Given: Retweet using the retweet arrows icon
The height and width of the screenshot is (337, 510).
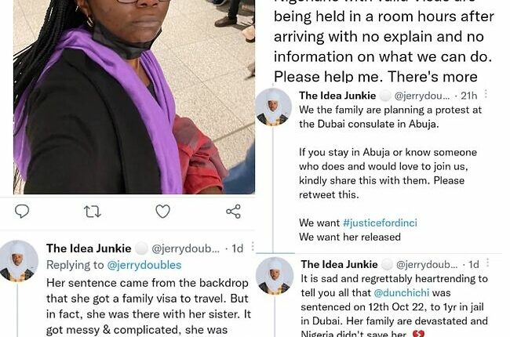Looking at the screenshot, I should (x=93, y=212).
